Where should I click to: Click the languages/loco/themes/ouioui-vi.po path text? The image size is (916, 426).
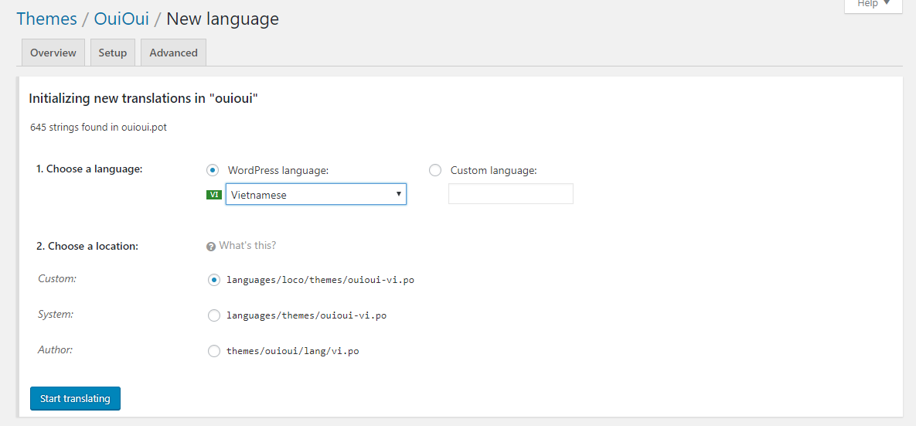click(321, 280)
